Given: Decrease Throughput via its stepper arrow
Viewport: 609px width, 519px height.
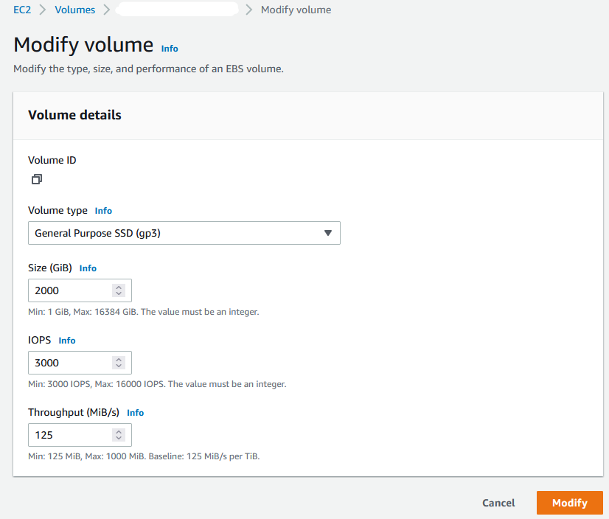Looking at the screenshot, I should point(119,438).
